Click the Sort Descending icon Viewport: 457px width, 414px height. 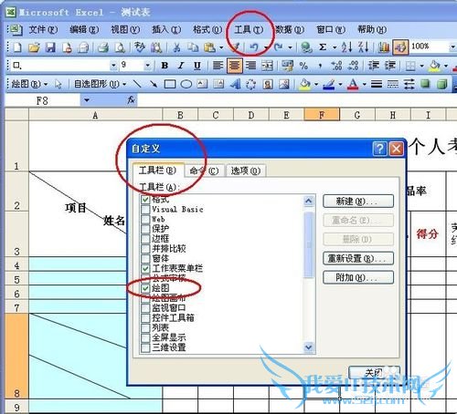(x=364, y=47)
